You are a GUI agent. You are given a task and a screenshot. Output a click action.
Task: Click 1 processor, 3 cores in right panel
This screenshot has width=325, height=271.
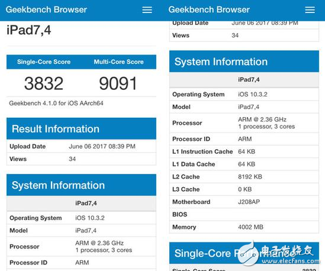tap(266, 127)
